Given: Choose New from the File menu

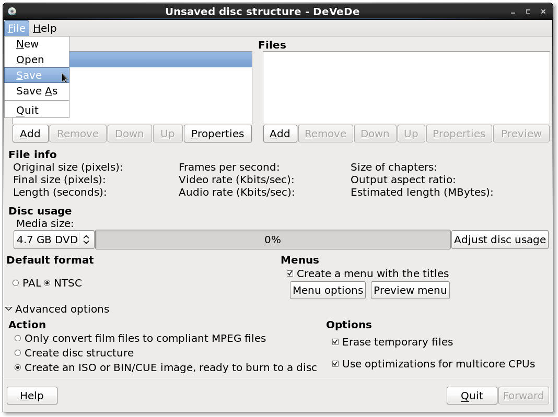Looking at the screenshot, I should click(x=37, y=44).
